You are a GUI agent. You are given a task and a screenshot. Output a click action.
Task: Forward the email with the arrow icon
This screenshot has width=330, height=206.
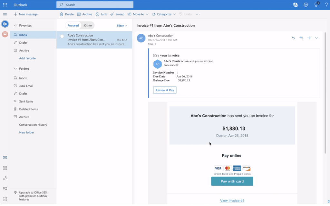(309, 38)
